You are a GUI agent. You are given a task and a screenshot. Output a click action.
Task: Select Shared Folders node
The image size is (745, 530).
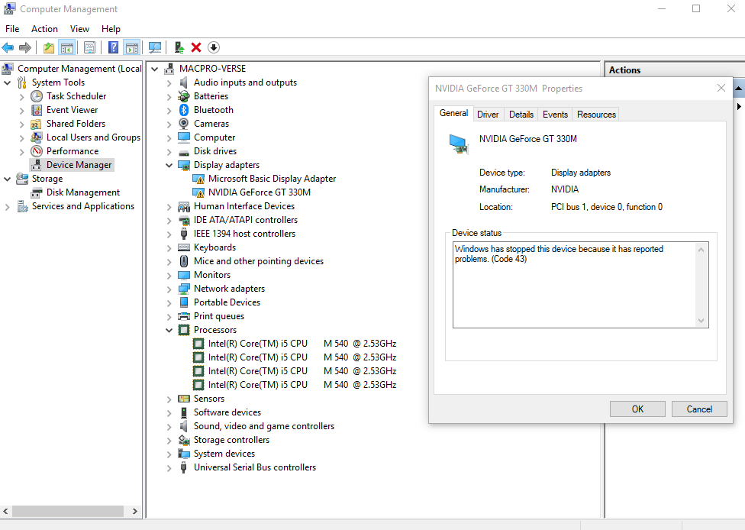[x=76, y=124]
